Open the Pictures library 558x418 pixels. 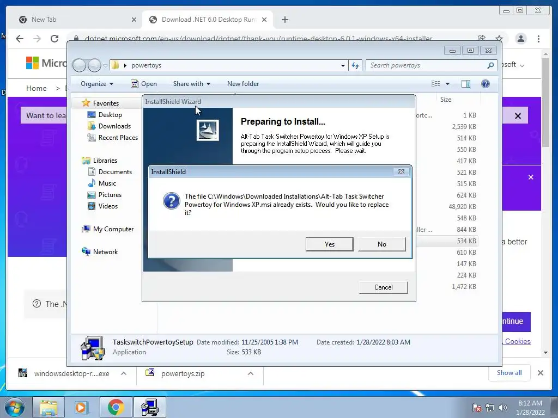(110, 195)
